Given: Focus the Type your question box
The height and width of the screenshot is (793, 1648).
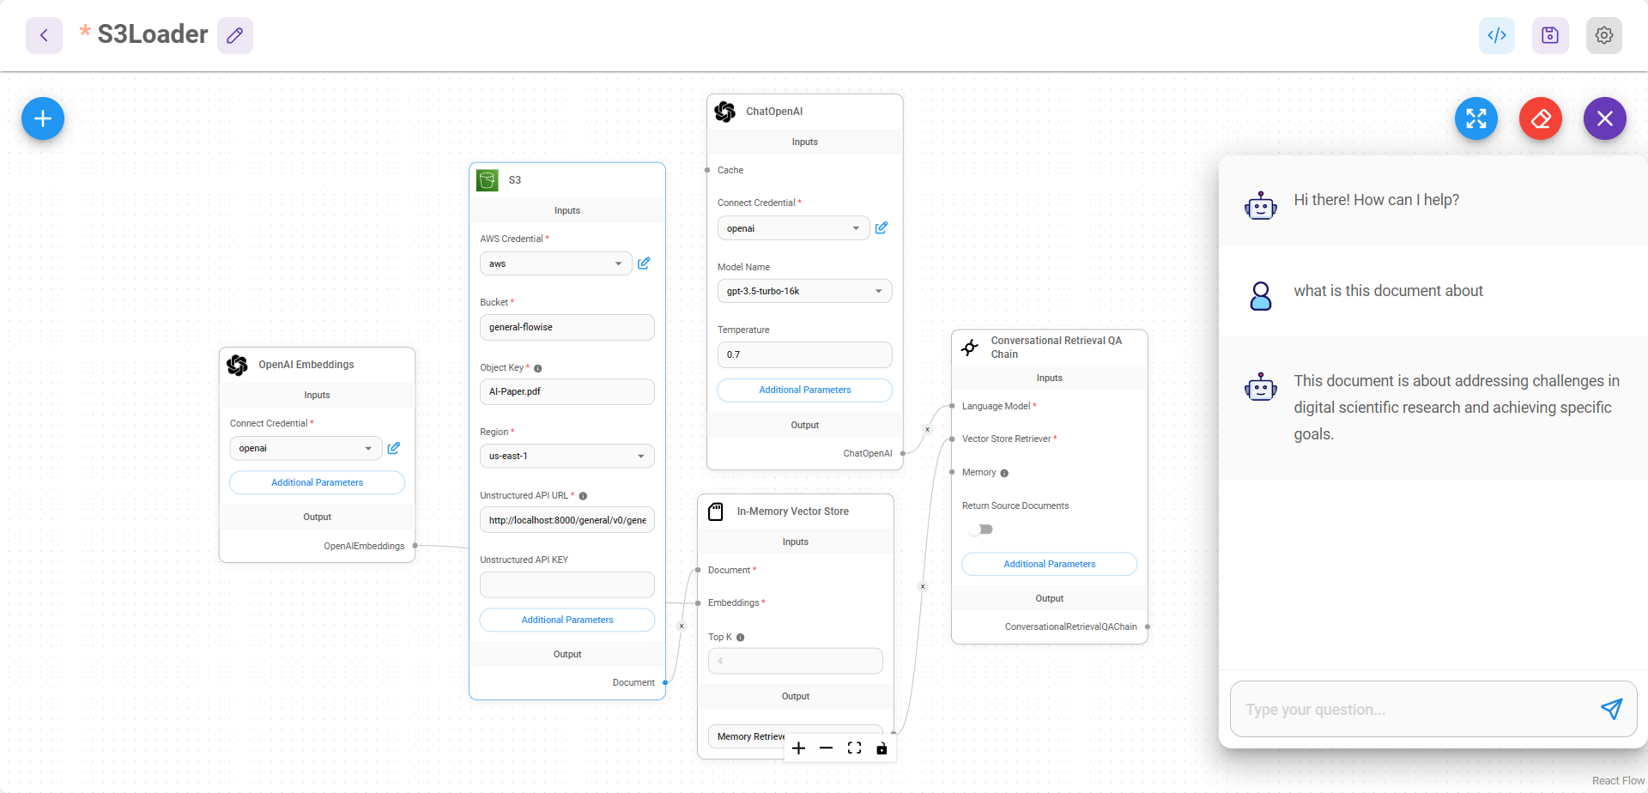Looking at the screenshot, I should pyautogui.click(x=1412, y=710).
